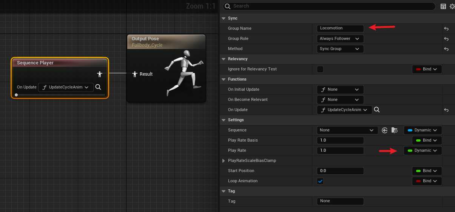This screenshot has height=212, width=455.
Task: Expand the PlayRateScaleBiasClamp section
Action: [x=224, y=161]
